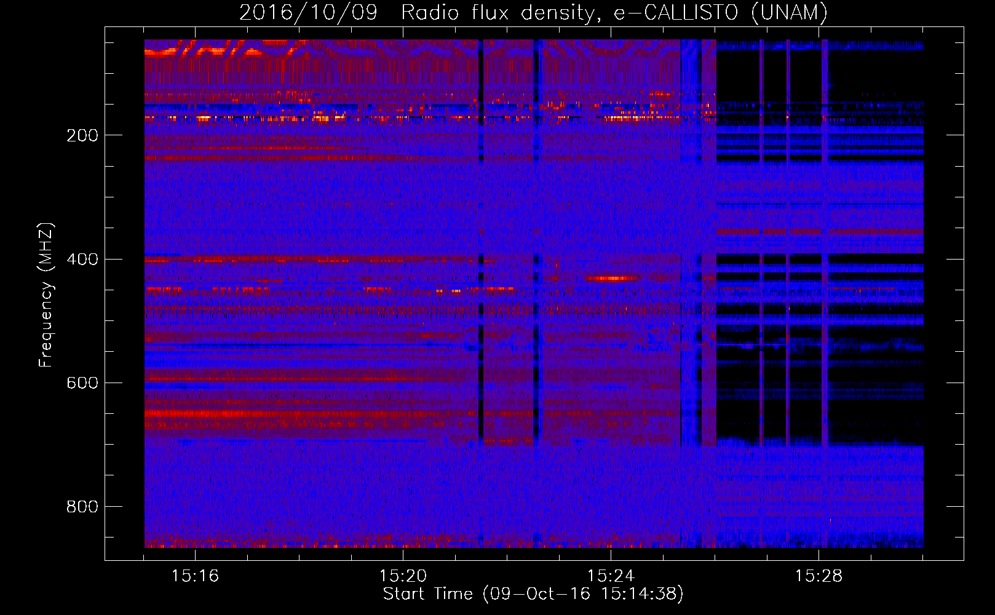Click the '400' frequency tick label
995x615 pixels.
click(82, 259)
